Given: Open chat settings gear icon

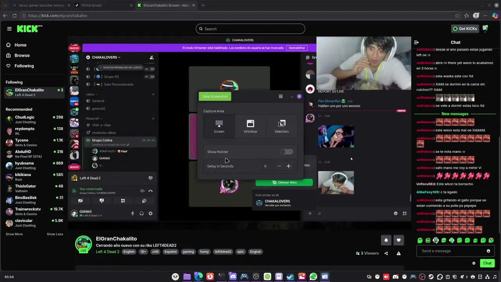Looking at the screenshot, I should pyautogui.click(x=474, y=263).
